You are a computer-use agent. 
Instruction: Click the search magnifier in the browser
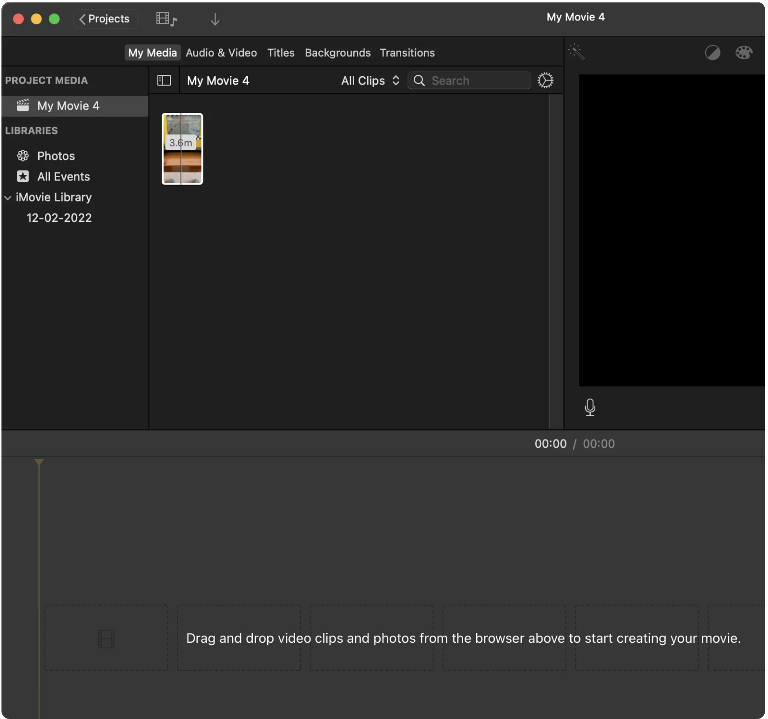[x=419, y=80]
